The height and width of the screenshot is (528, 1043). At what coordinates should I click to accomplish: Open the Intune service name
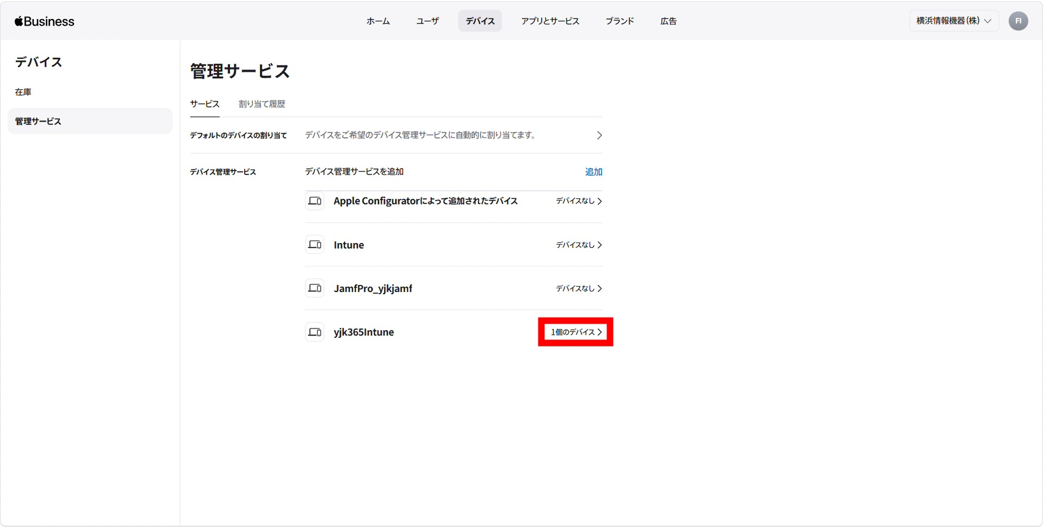click(x=349, y=245)
